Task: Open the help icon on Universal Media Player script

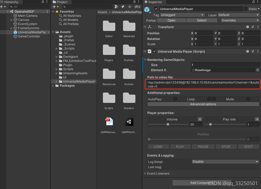Action: (x=247, y=51)
